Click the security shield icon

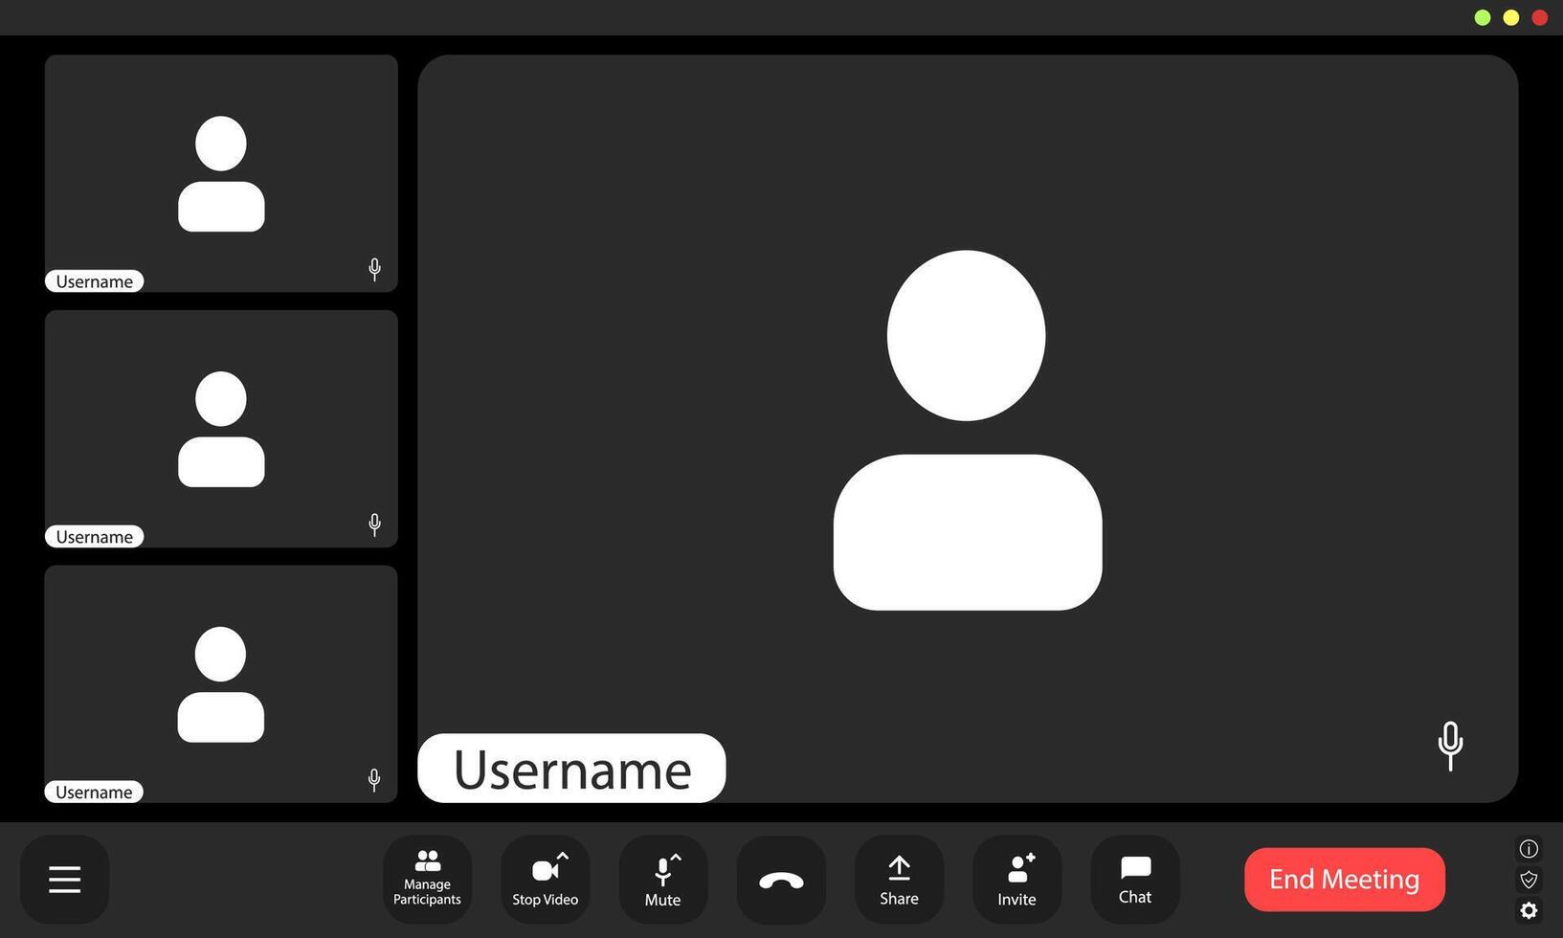coord(1529,880)
